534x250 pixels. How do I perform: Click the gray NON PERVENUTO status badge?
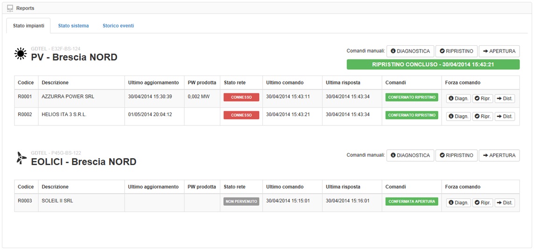click(x=241, y=202)
